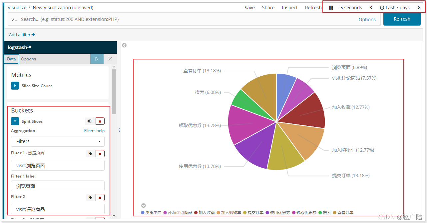Select the 提交订单 legend entry
The image size is (427, 223).
[x=253, y=213]
